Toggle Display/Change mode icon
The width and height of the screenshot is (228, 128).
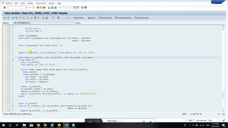[13, 18]
